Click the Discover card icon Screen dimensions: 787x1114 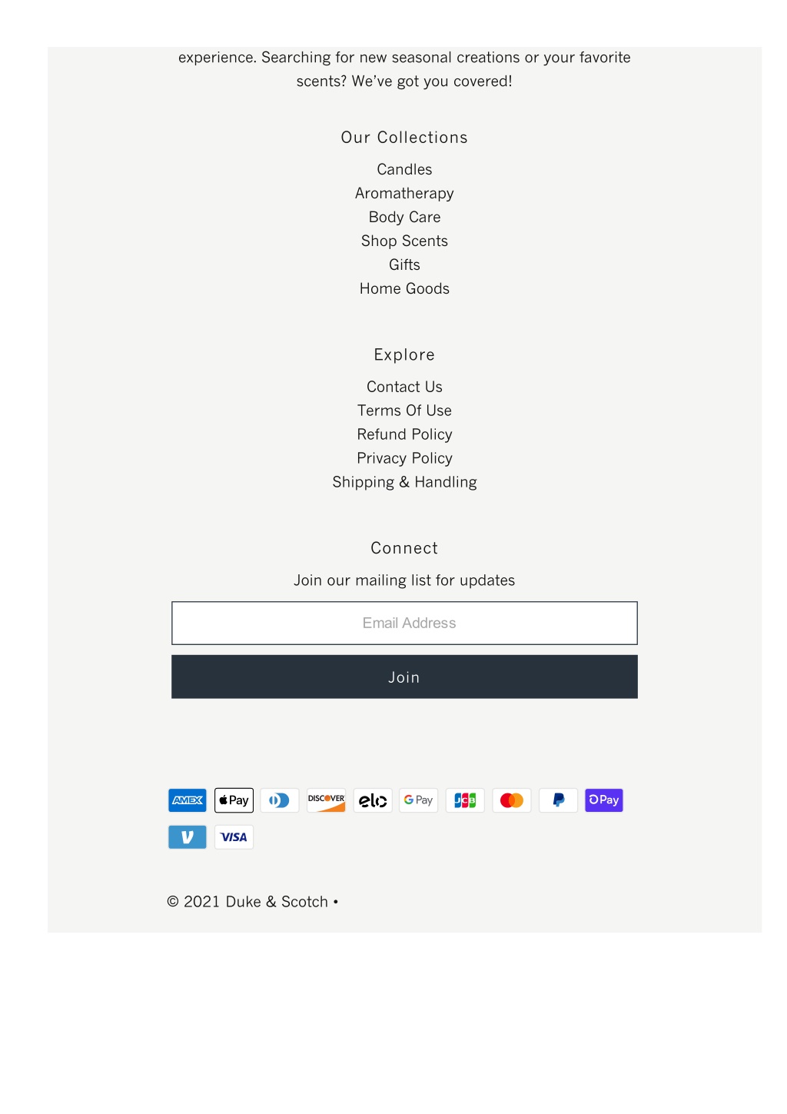[x=327, y=800]
